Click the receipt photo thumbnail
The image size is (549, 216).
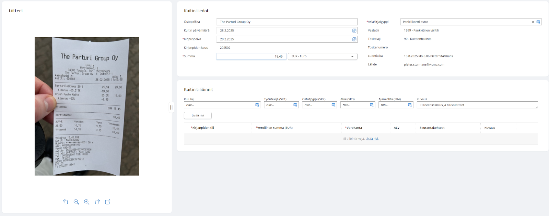pos(87,106)
